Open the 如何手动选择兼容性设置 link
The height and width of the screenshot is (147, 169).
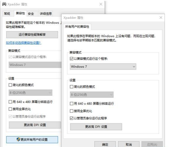[24, 43]
